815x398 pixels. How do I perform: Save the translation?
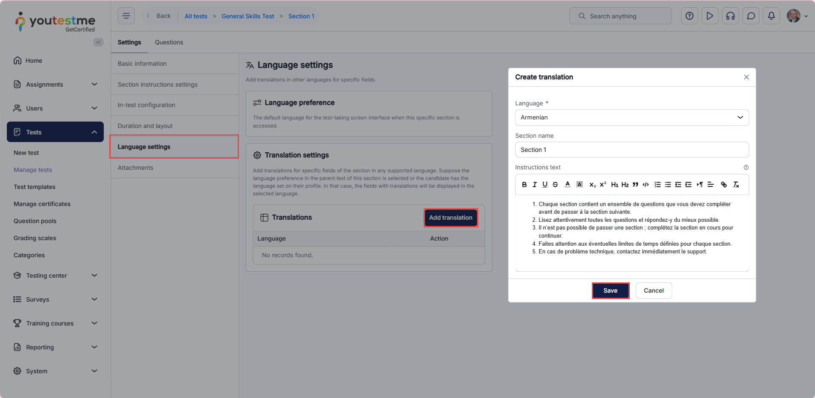coord(610,291)
